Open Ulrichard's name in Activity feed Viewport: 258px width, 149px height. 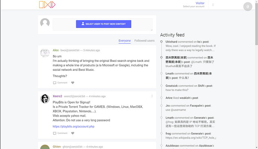point(171,42)
